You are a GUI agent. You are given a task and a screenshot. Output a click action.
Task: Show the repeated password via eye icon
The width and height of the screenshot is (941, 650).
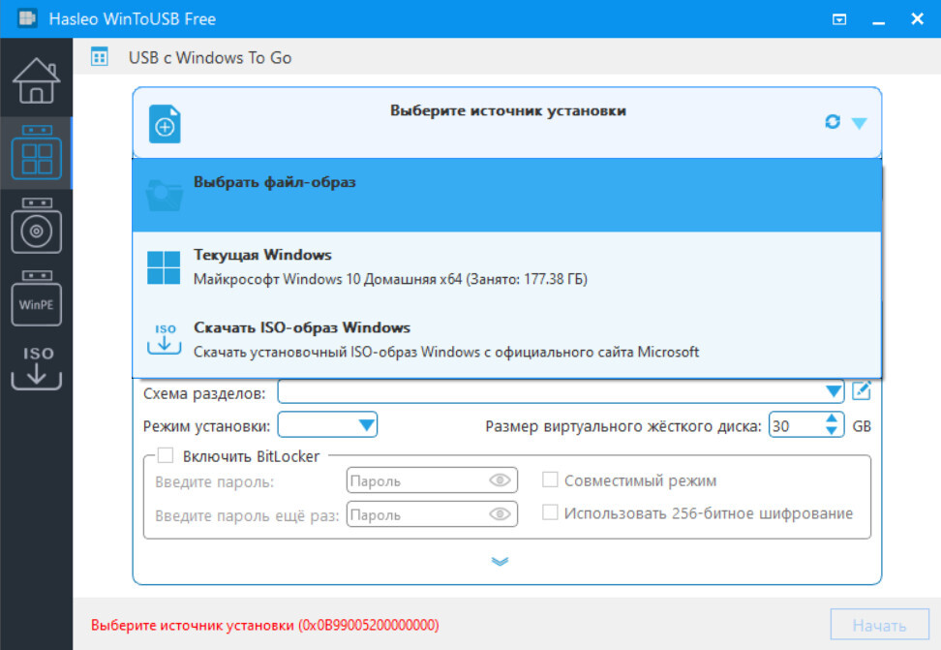[x=500, y=514]
